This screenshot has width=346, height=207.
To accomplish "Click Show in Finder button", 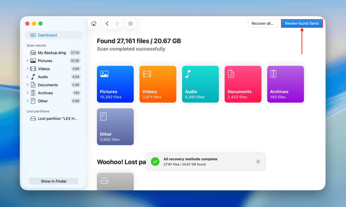I will tap(54, 181).
